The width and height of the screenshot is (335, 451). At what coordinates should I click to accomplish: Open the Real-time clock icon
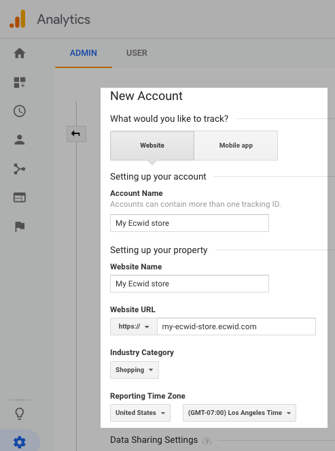(x=20, y=111)
